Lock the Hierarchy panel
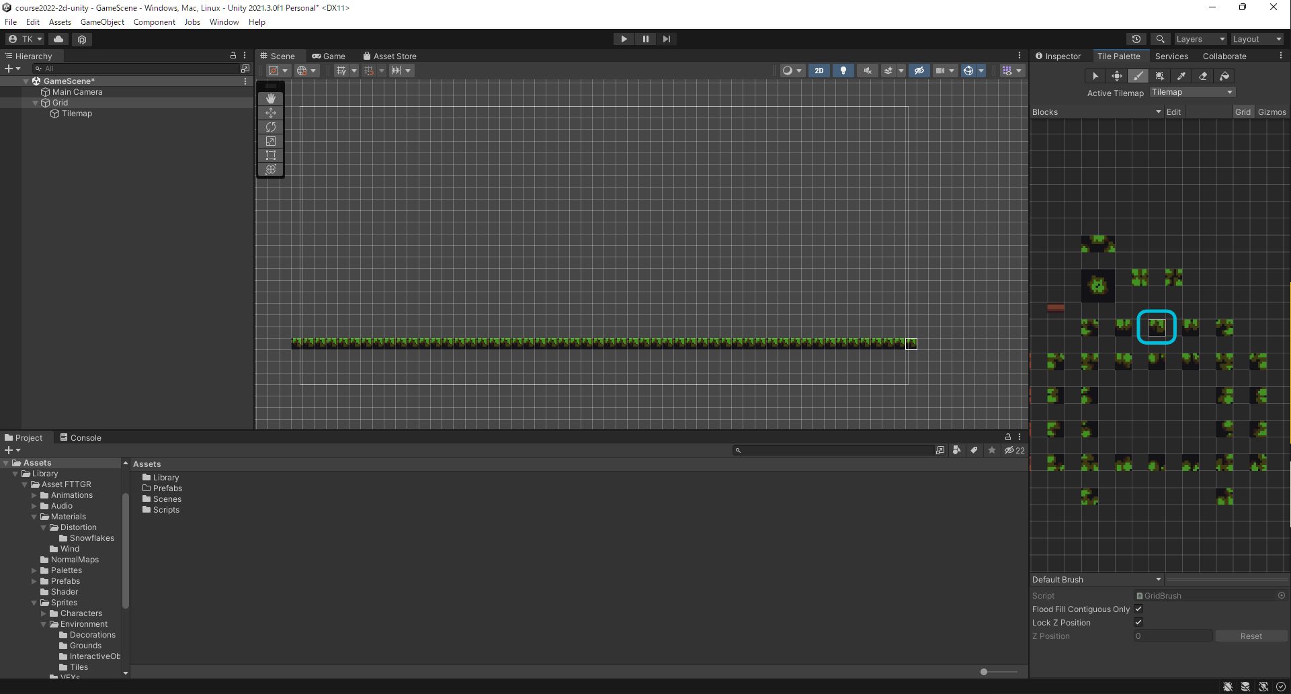 pos(233,56)
